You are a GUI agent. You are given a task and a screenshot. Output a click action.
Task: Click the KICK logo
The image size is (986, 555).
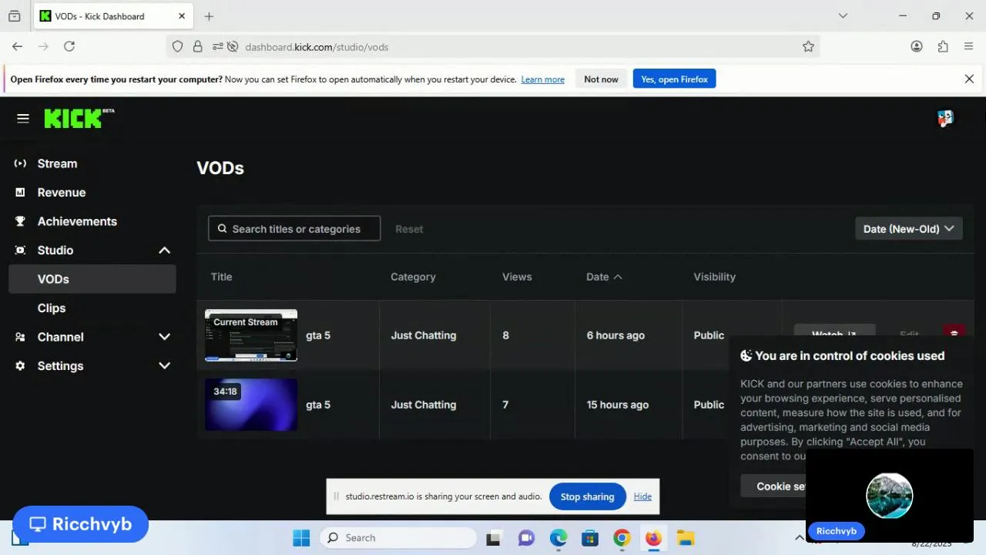(x=79, y=118)
